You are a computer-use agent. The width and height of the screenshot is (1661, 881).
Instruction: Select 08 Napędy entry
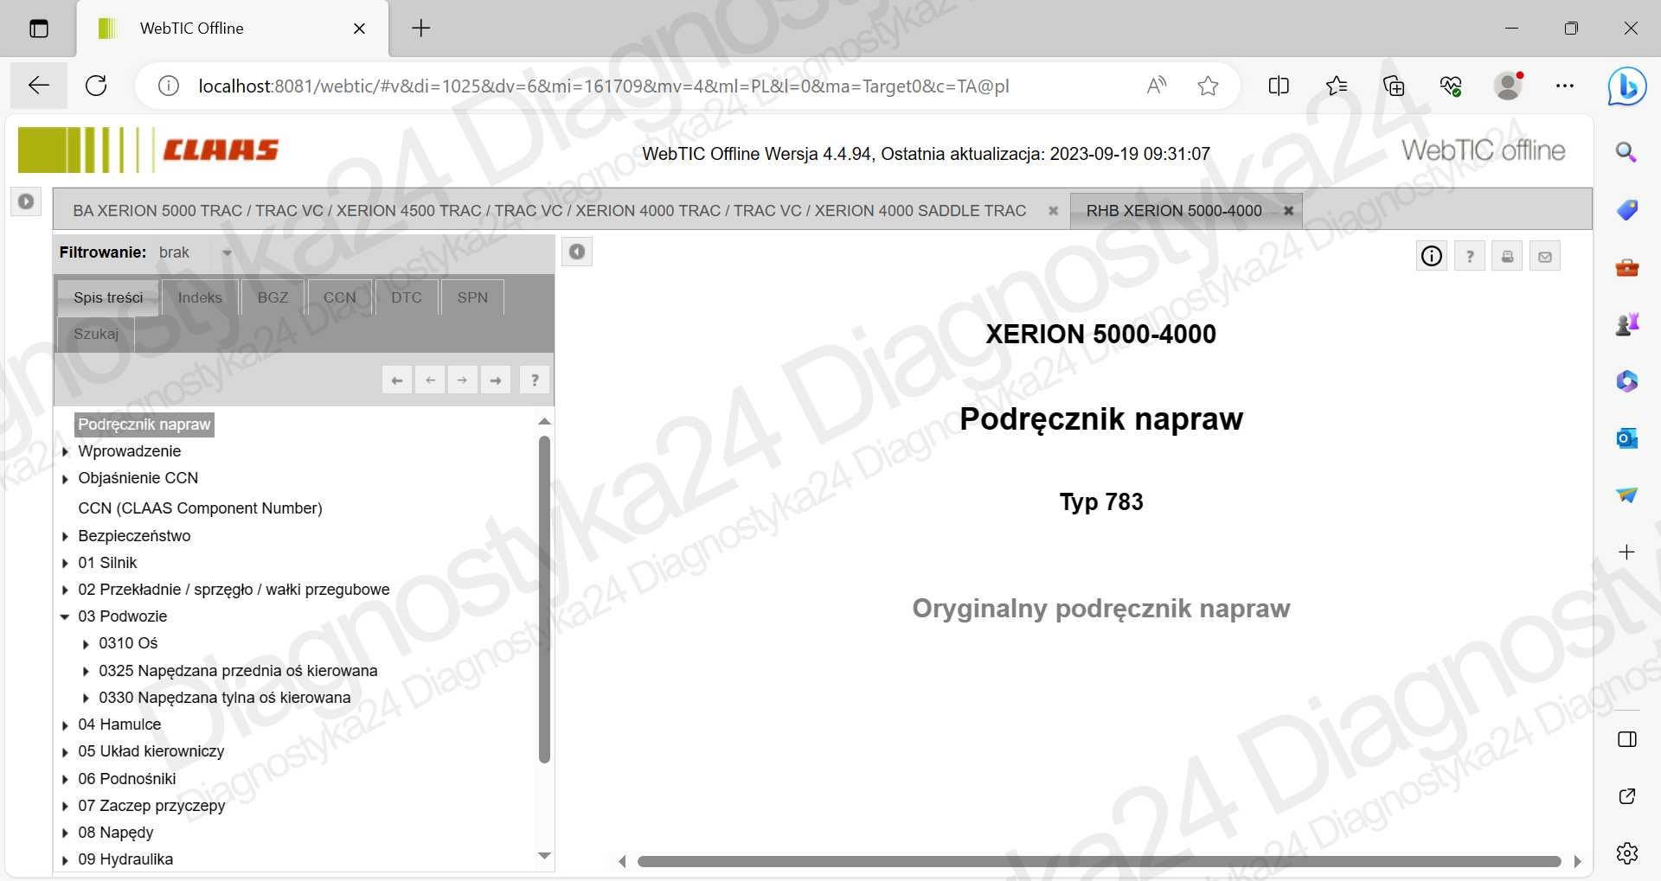pos(116,833)
